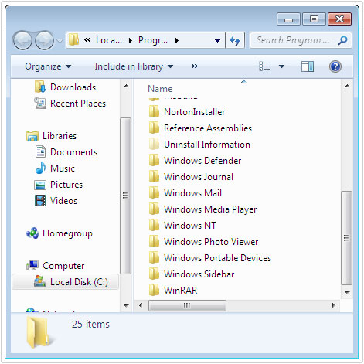Select the Uninstall Information folder
Image resolution: width=364 pixels, height=364 pixels.
tap(199, 145)
